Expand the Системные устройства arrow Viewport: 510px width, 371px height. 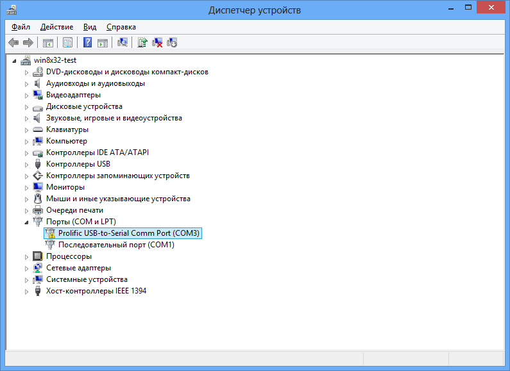26,280
